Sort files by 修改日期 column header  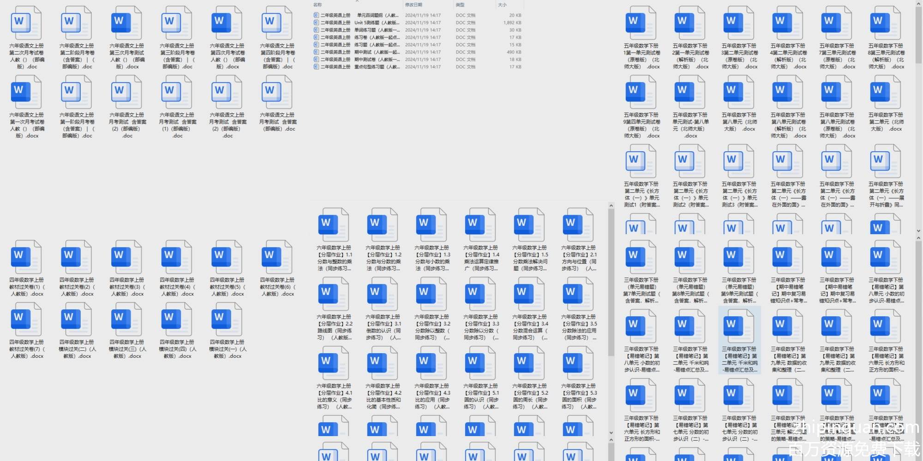(x=414, y=5)
